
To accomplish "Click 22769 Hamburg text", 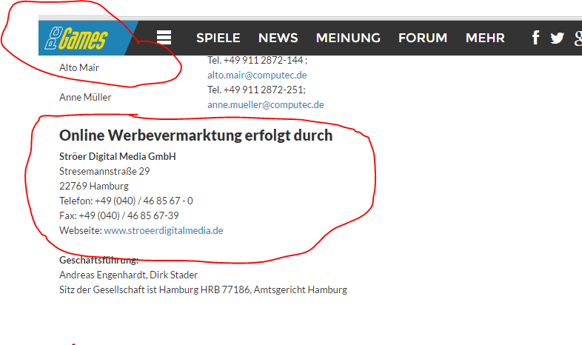I will [94, 186].
